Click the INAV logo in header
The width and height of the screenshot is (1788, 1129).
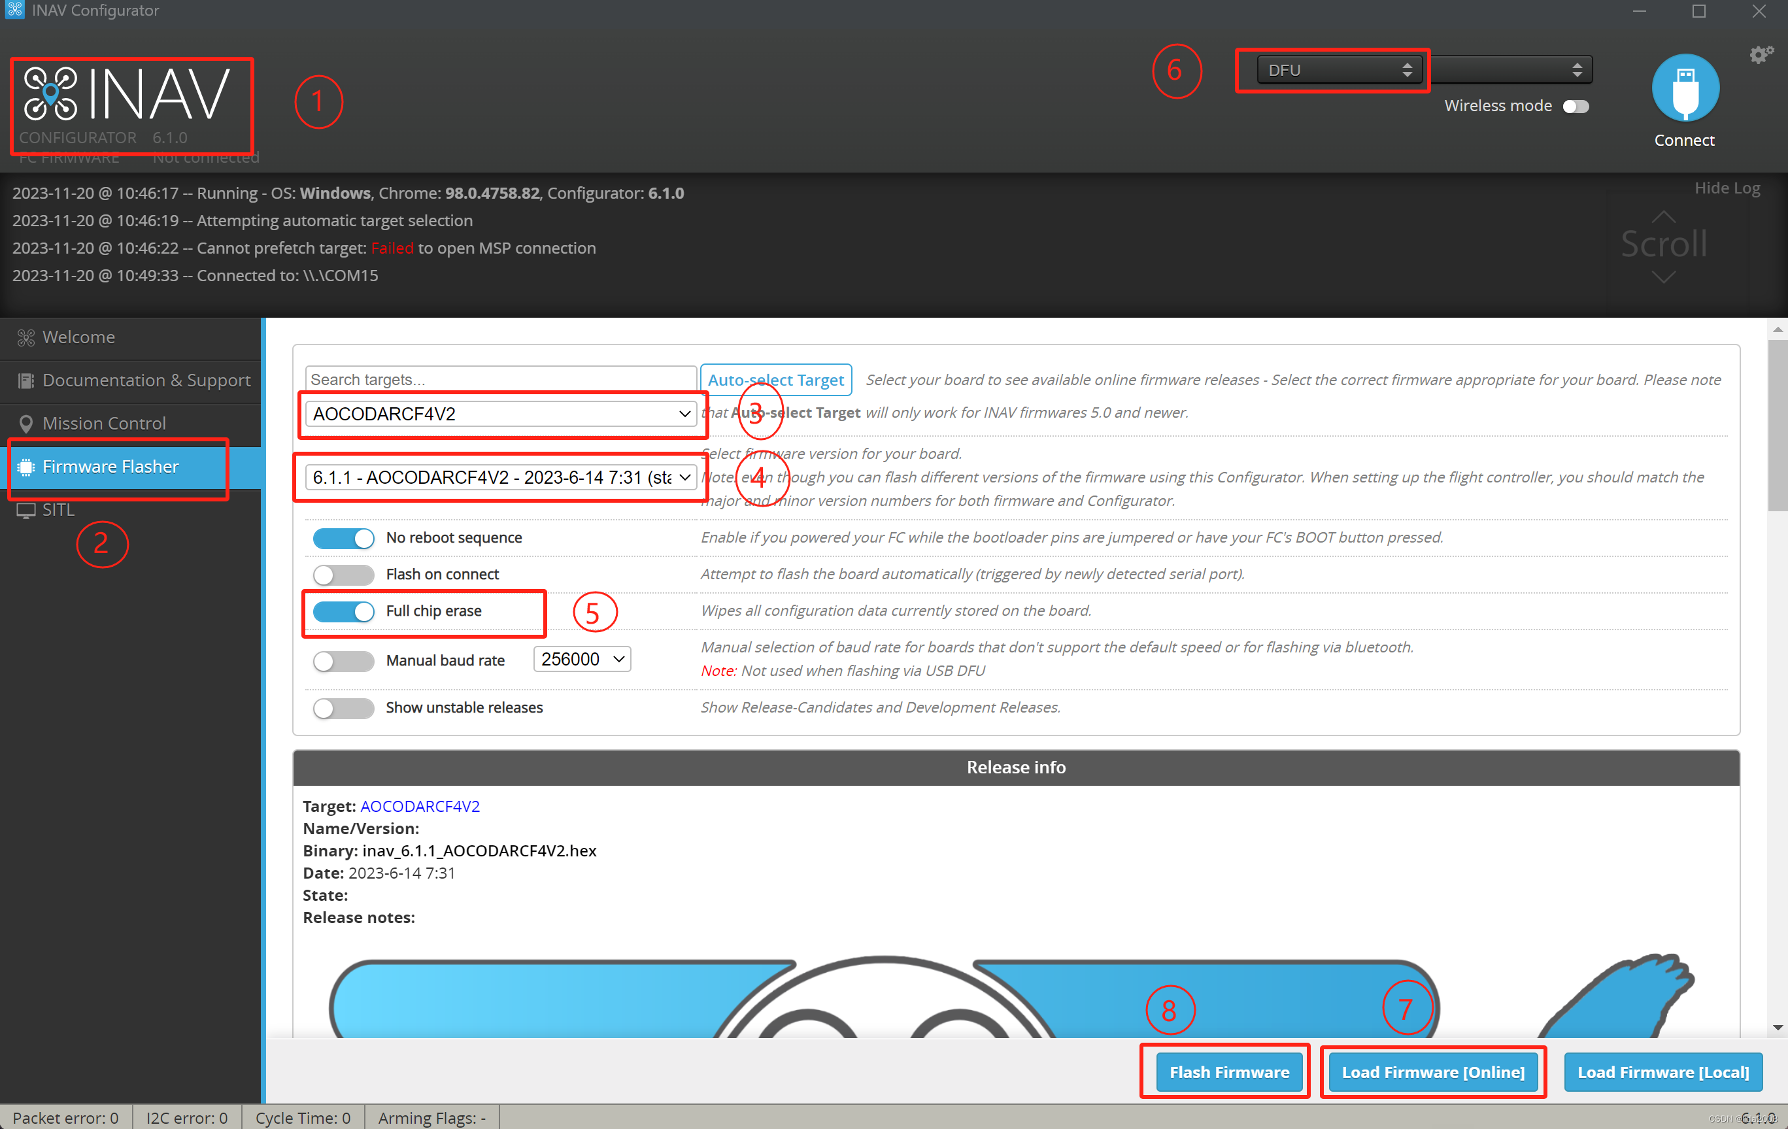pos(126,94)
